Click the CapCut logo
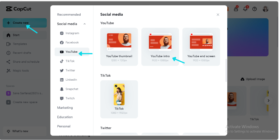 (x=19, y=9)
